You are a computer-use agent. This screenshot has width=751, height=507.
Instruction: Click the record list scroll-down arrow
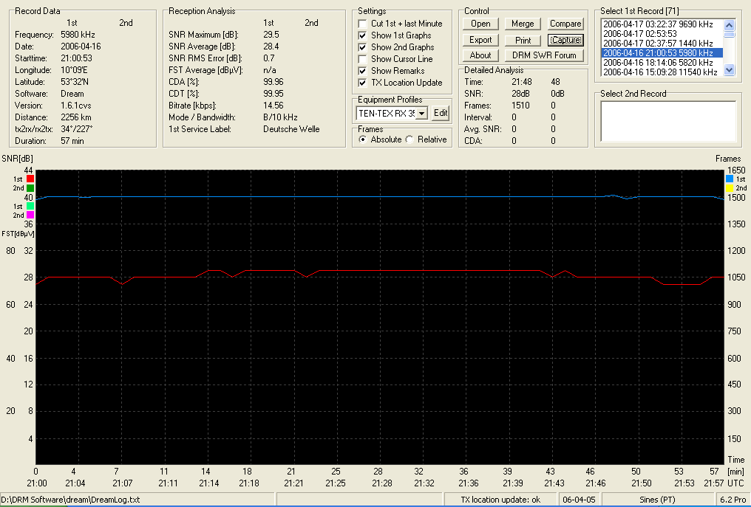click(730, 70)
